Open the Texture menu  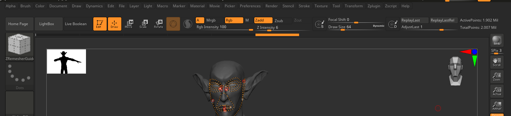coord(321,6)
